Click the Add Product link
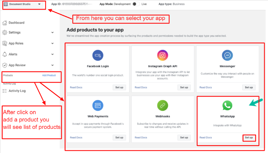Image resolution: width=268 pixels, height=153 pixels. [x=49, y=75]
